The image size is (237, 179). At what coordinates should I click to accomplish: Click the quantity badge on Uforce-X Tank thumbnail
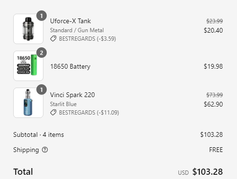click(x=42, y=16)
